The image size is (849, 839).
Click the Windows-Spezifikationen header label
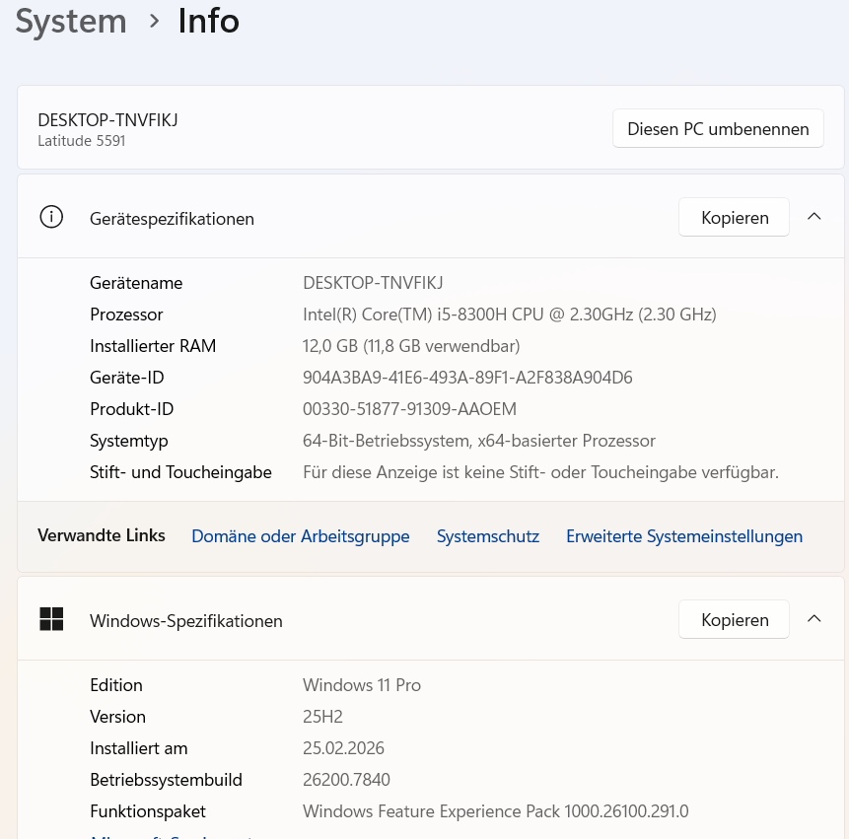coord(186,621)
